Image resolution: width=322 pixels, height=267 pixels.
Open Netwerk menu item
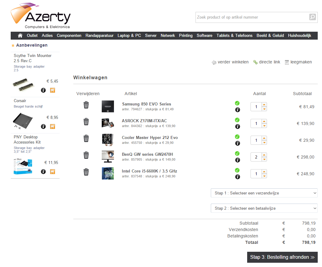pyautogui.click(x=168, y=35)
